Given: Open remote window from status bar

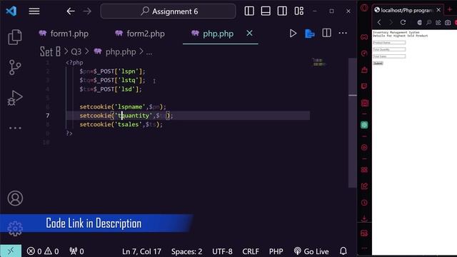Looking at the screenshot, I should coord(11,251).
